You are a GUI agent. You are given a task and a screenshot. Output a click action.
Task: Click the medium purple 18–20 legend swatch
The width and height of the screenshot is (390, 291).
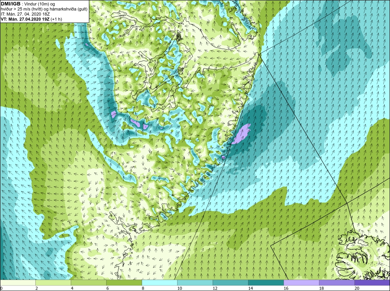tap(337, 282)
